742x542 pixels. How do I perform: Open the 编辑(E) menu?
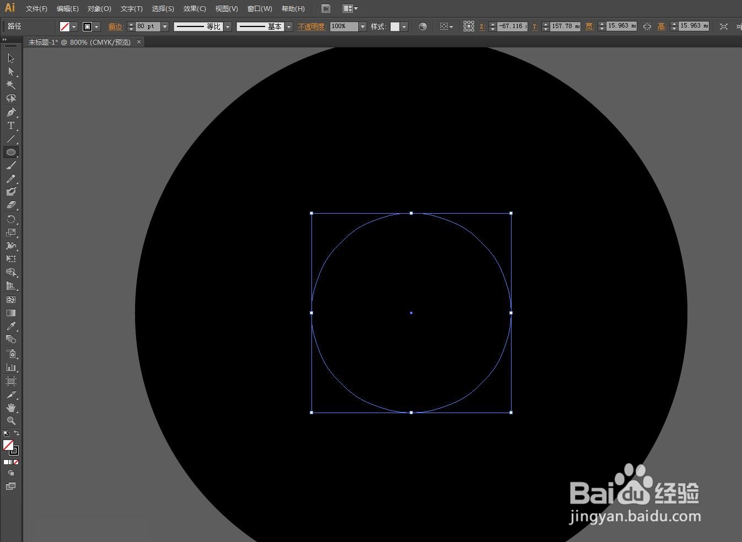[x=67, y=9]
